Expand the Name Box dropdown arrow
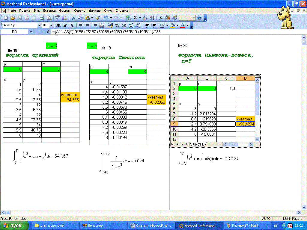 31,32
